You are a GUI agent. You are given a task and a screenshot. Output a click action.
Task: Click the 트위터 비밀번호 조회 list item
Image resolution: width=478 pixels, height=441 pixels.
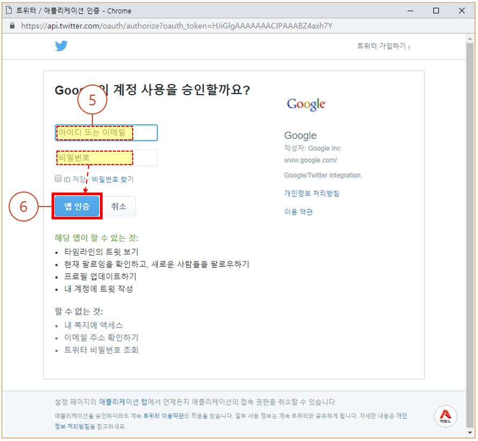click(x=101, y=350)
